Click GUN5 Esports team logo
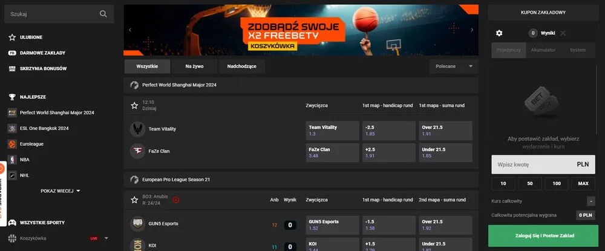The image size is (605, 251). 137,224
